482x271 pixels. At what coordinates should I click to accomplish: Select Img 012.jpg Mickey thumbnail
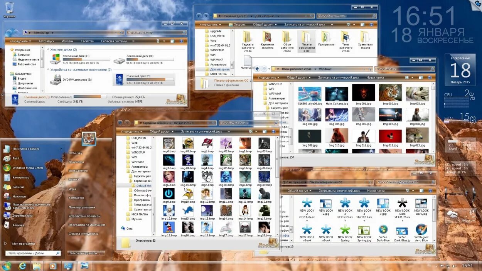[390, 138]
